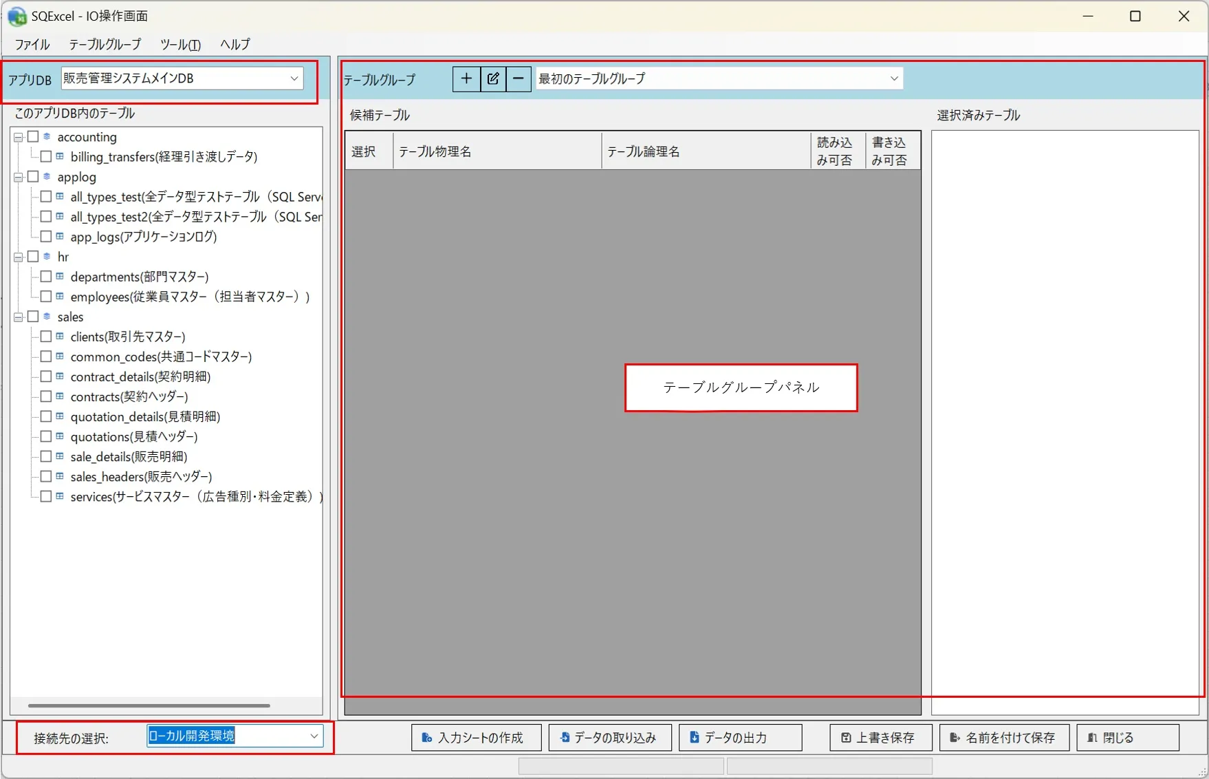The height and width of the screenshot is (779, 1209).
Task: Click the accounting schema icon in tree
Action: tap(47, 137)
